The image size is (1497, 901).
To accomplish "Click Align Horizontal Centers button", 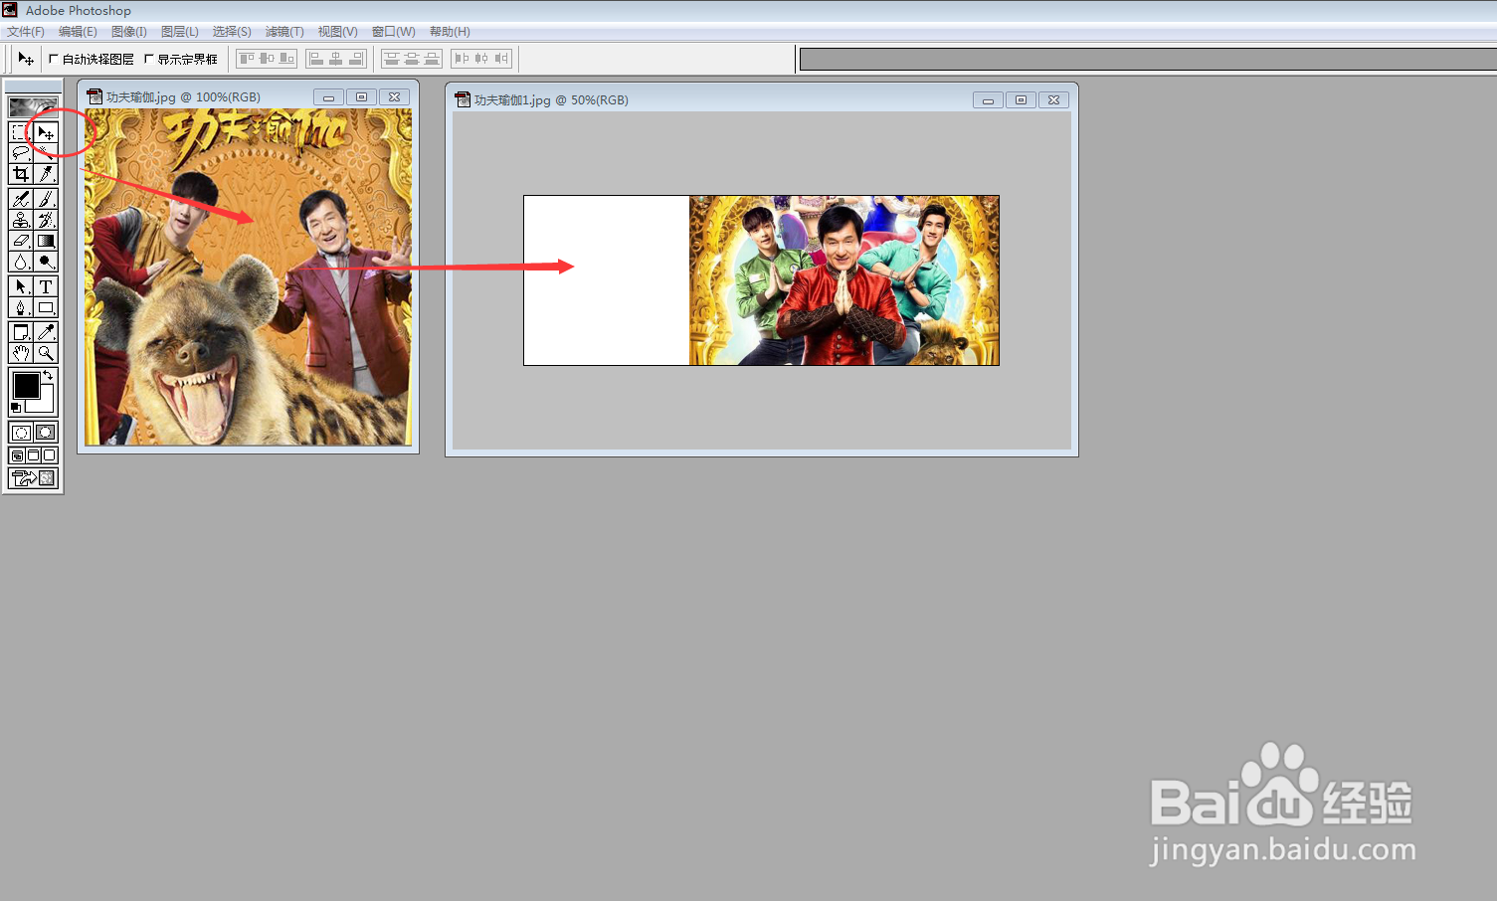I will [336, 59].
